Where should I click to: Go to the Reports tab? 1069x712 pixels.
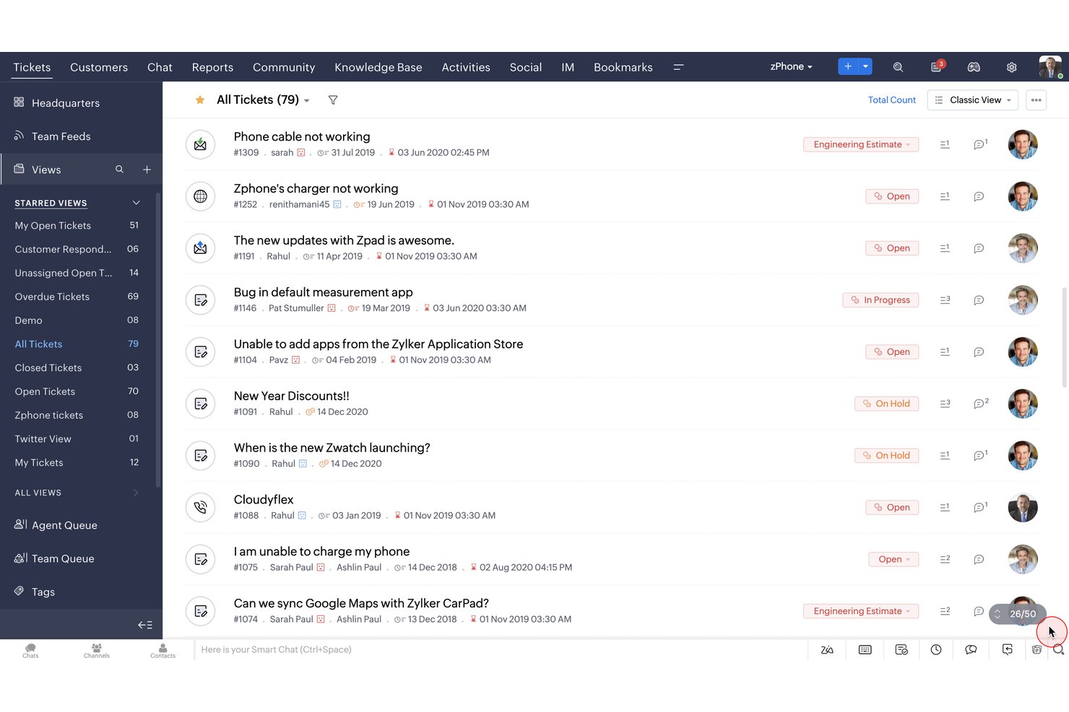(212, 67)
